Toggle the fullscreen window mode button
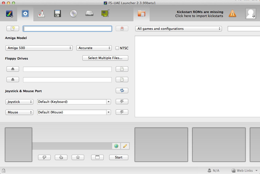Viewport: 260px width, 174px height. 97,157
